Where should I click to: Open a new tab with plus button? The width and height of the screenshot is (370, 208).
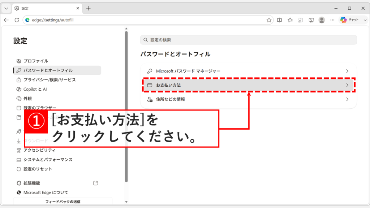click(89, 8)
